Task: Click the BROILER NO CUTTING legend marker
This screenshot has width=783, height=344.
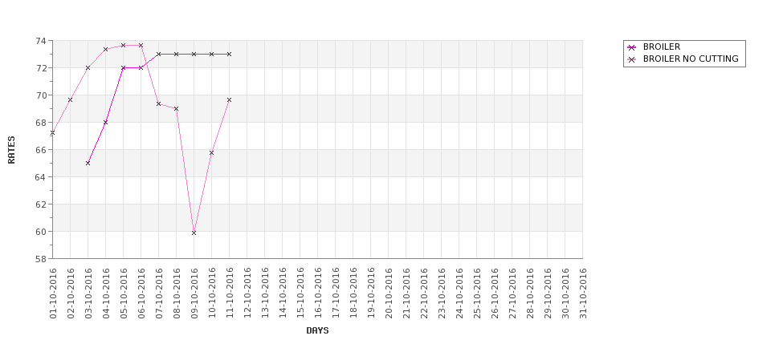Action: point(632,59)
